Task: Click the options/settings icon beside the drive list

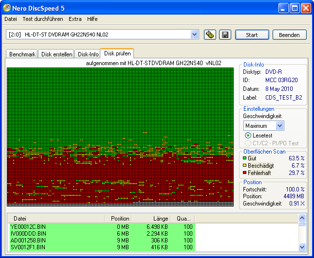Action: click(x=210, y=35)
